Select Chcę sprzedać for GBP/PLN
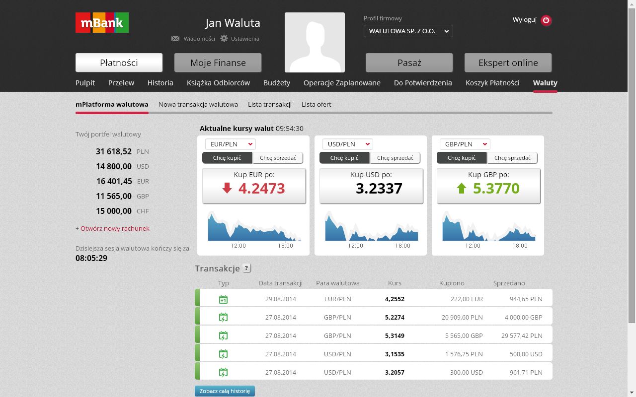Viewport: 636px width, 397px height. [512, 158]
